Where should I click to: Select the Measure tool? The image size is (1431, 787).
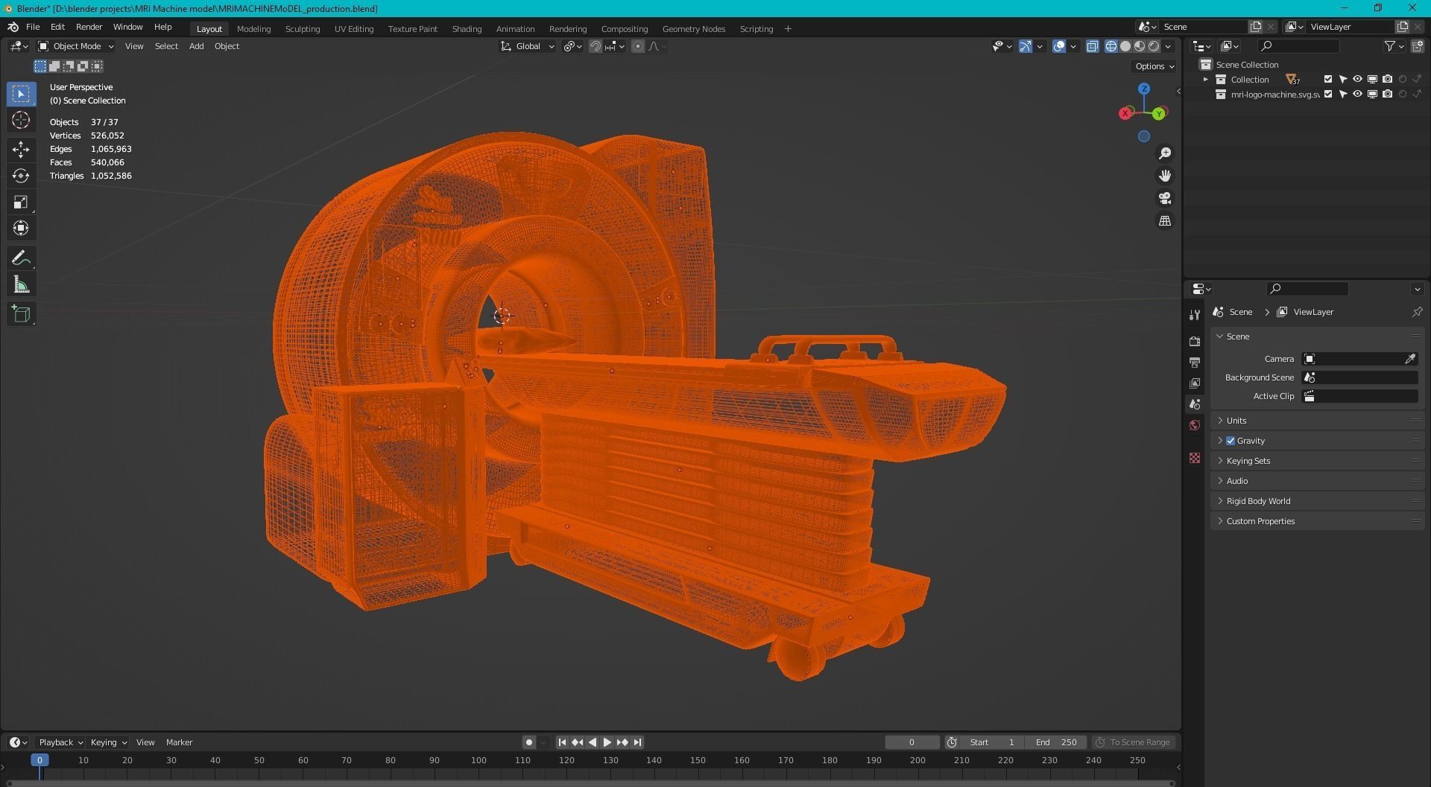[21, 284]
